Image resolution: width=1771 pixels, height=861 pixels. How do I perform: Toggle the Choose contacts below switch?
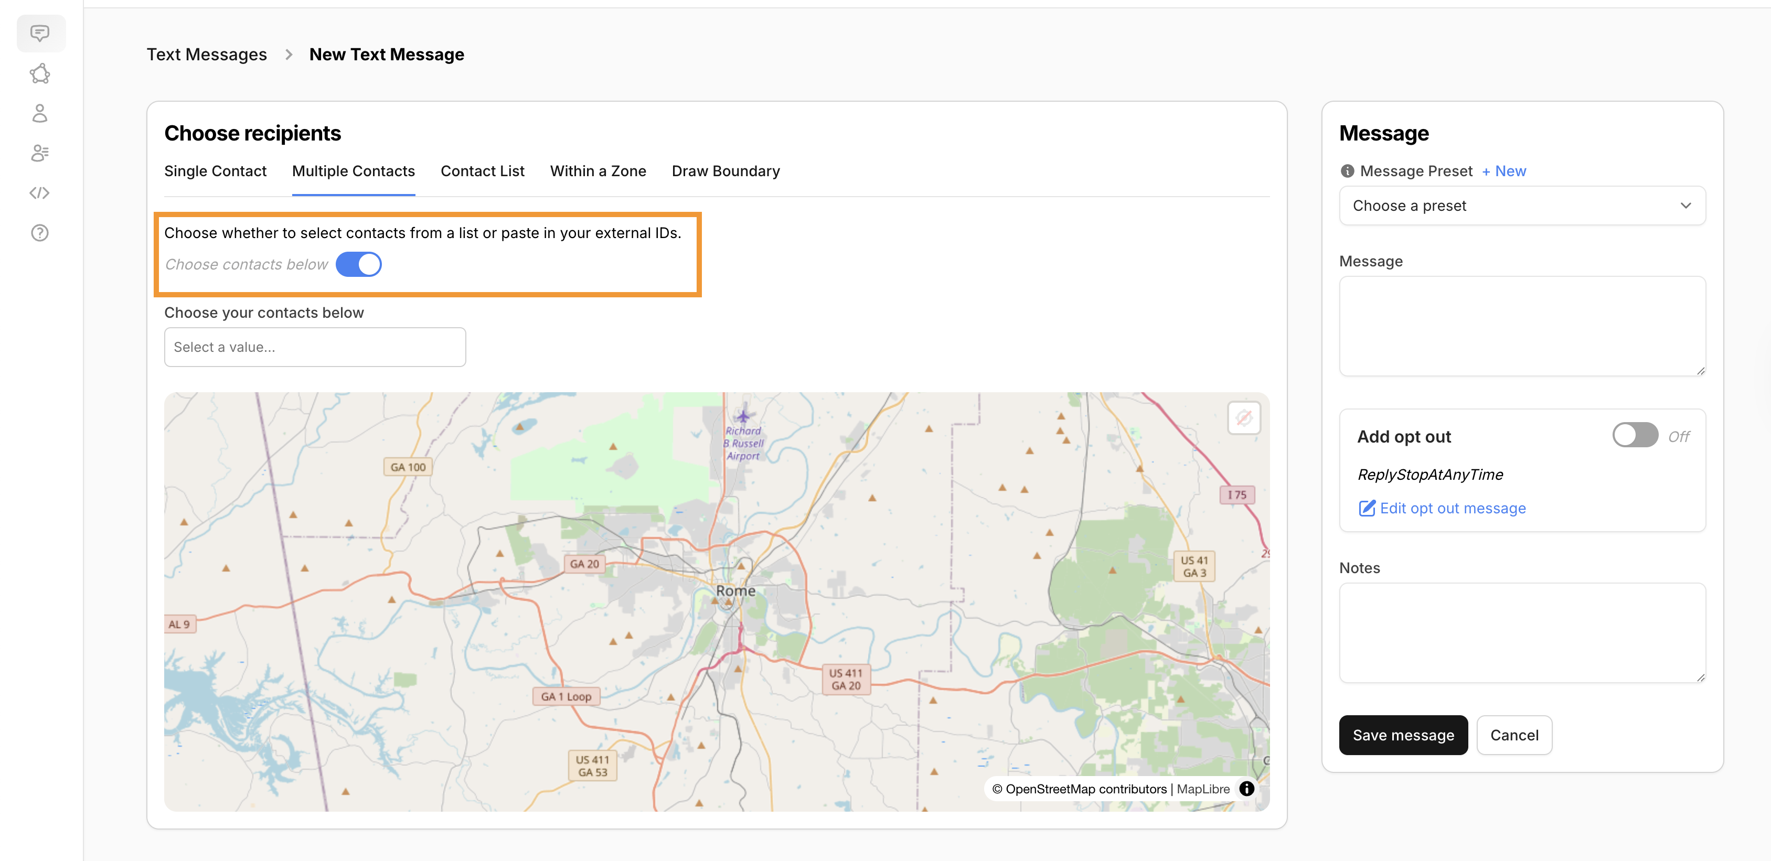click(x=358, y=265)
